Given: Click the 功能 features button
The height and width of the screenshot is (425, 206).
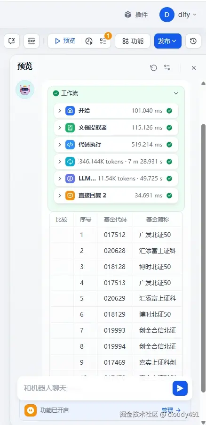Looking at the screenshot, I should tap(133, 41).
